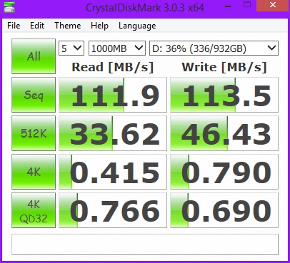Click the 4K write result 0.790
Image resolution: width=290 pixels, height=263 pixels.
pyautogui.click(x=224, y=172)
